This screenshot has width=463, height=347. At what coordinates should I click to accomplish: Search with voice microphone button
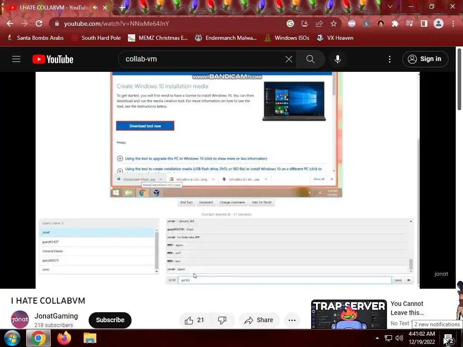[x=337, y=59]
